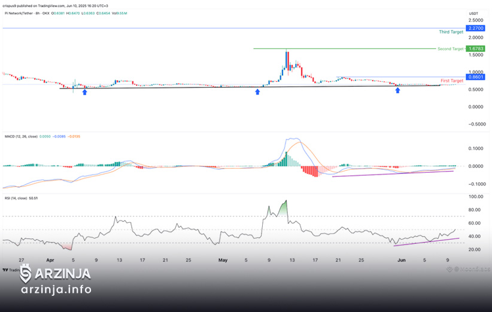Viewport: 492px width, 312px height.
Task: Click the purple MACD divergence trendline
Action: pyautogui.click(x=393, y=174)
